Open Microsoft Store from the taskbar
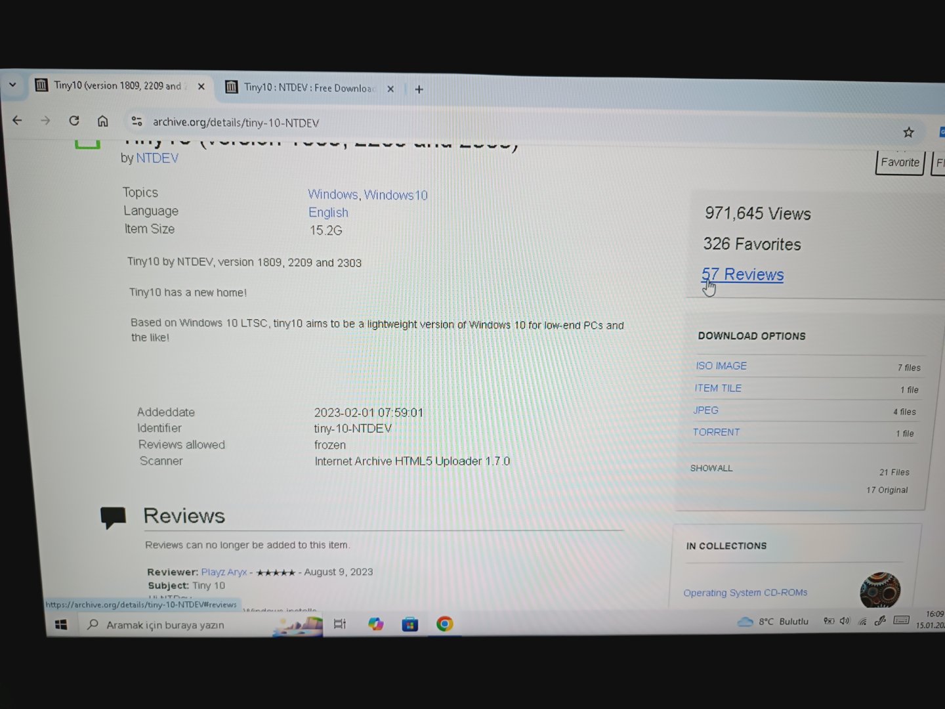The image size is (945, 709). tap(410, 624)
